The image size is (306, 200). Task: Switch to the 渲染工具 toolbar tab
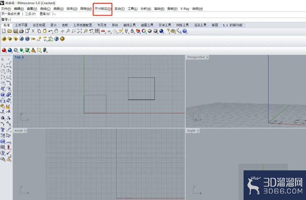pyautogui.click(x=200, y=25)
